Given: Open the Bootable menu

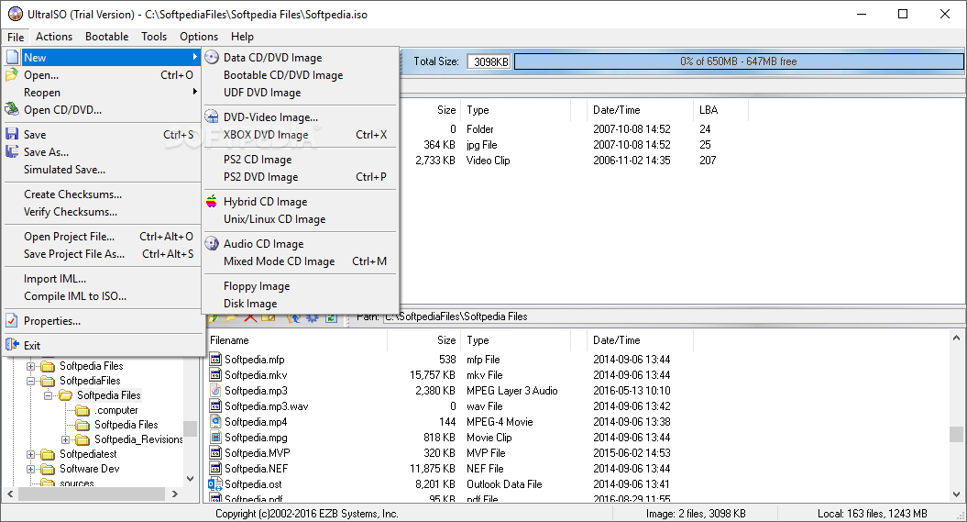Looking at the screenshot, I should point(106,37).
